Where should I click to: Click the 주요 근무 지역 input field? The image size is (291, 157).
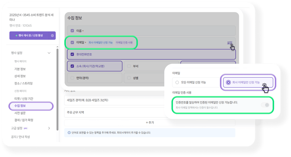coord(114,112)
